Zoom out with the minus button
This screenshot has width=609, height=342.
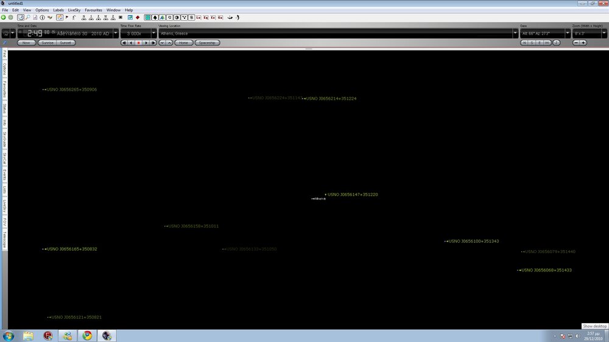coord(576,43)
